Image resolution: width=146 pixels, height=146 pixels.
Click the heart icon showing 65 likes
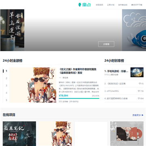140,84
